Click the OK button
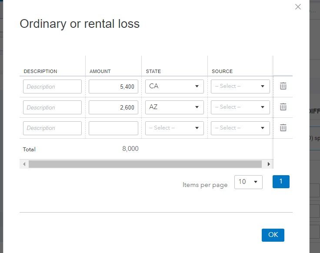Screen dimensions: 320x253 [x=273, y=235]
